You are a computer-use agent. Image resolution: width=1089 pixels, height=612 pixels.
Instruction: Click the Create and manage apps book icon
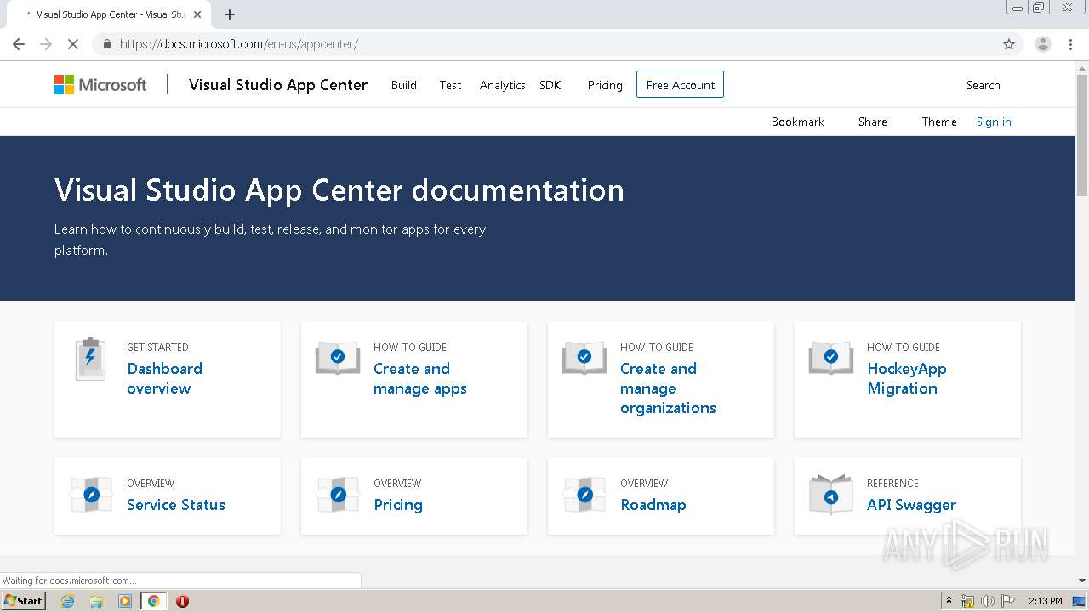pos(338,358)
